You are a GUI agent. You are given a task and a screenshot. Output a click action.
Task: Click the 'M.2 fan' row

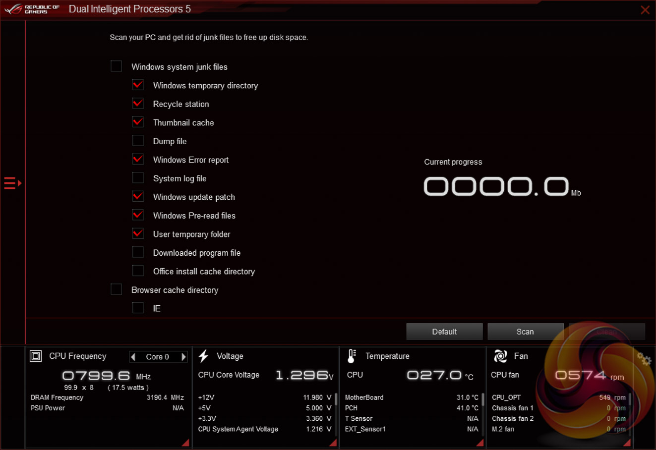pyautogui.click(x=559, y=429)
